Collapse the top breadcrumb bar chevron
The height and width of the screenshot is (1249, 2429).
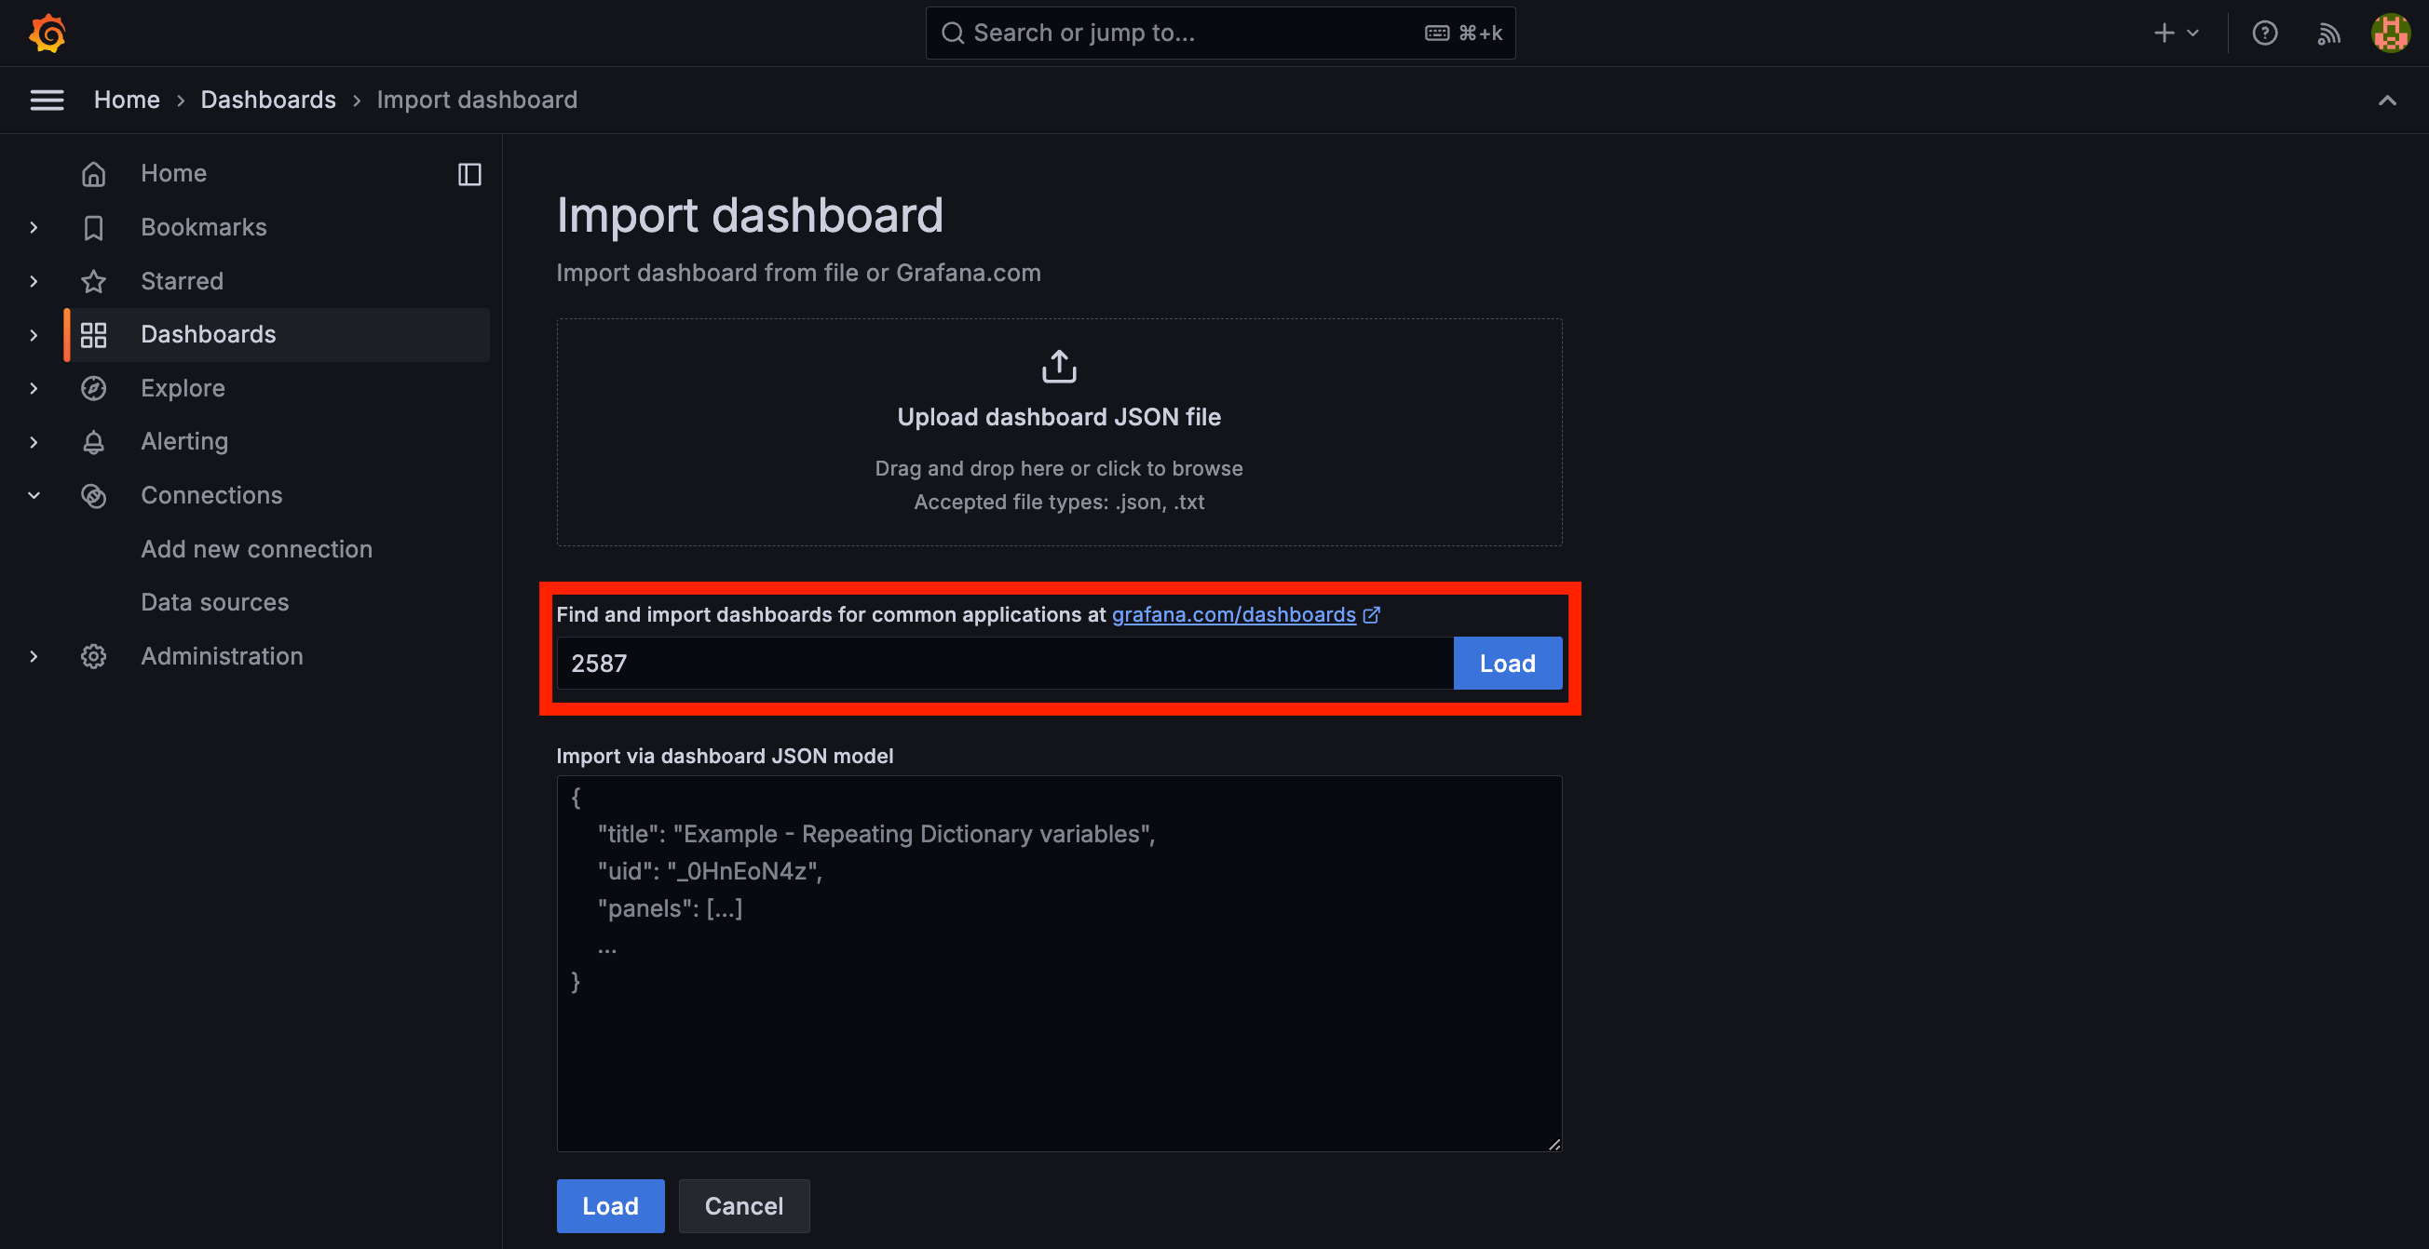click(x=2386, y=100)
